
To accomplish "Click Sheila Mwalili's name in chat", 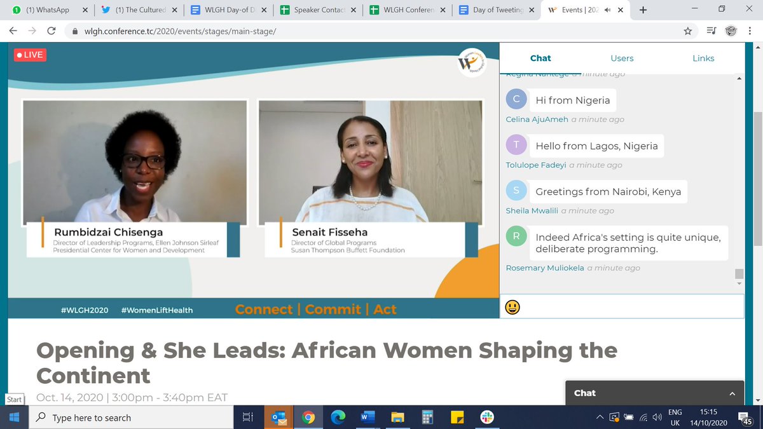I will tap(532, 211).
